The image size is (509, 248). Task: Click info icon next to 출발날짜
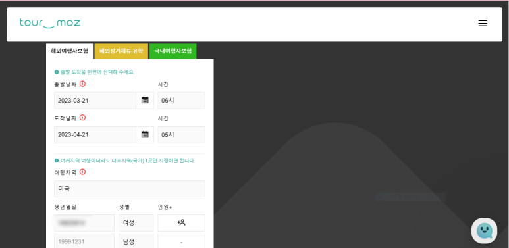(x=82, y=84)
